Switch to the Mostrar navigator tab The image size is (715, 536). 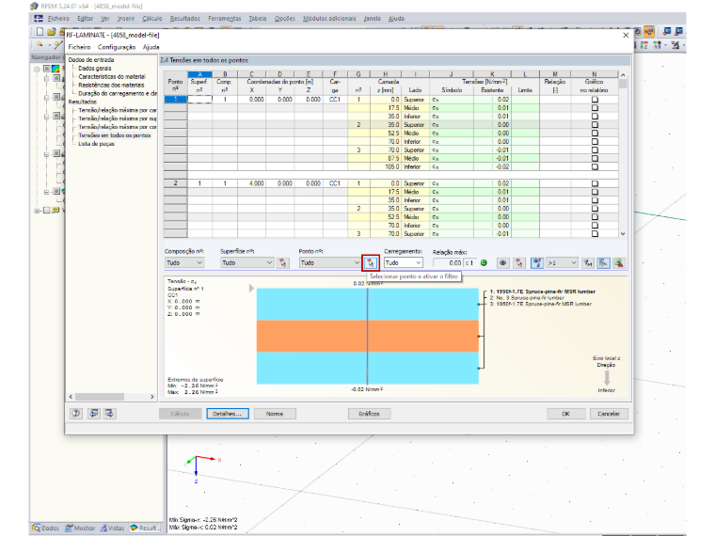tap(80, 528)
